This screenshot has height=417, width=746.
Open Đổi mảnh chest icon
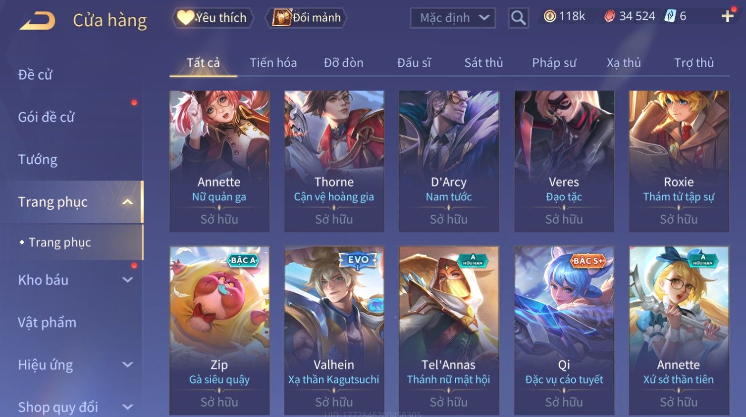click(307, 18)
